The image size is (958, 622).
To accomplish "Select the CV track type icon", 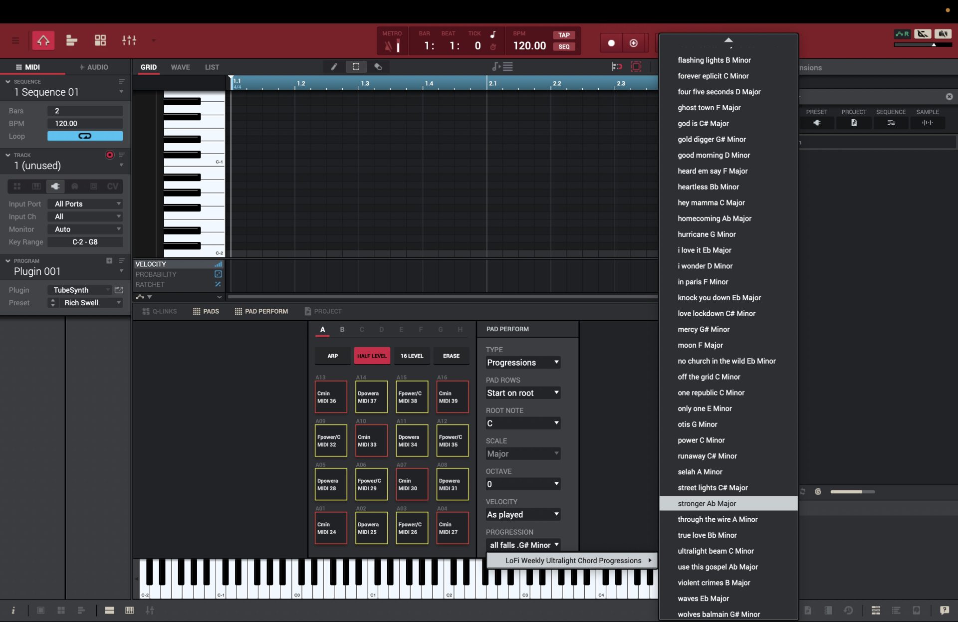I will [x=112, y=186].
